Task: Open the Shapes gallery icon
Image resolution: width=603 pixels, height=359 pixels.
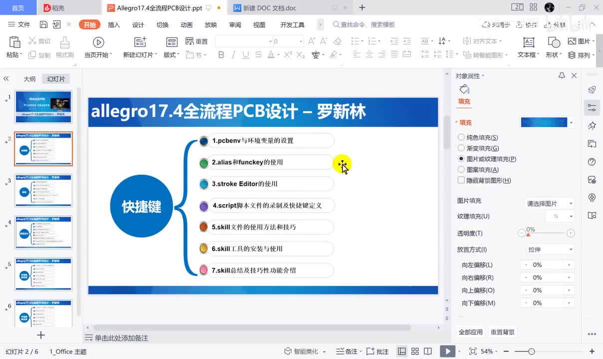Action: coord(554,42)
